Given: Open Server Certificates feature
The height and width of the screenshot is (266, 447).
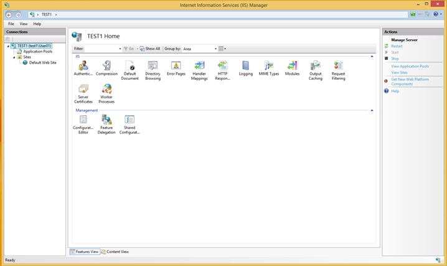Looking at the screenshot, I should [x=83, y=94].
